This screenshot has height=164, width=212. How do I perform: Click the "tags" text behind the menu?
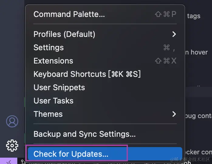tap(193, 16)
